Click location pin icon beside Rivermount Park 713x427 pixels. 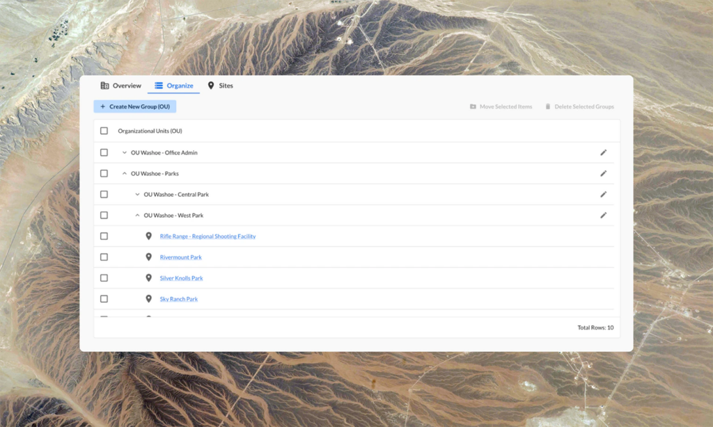148,257
